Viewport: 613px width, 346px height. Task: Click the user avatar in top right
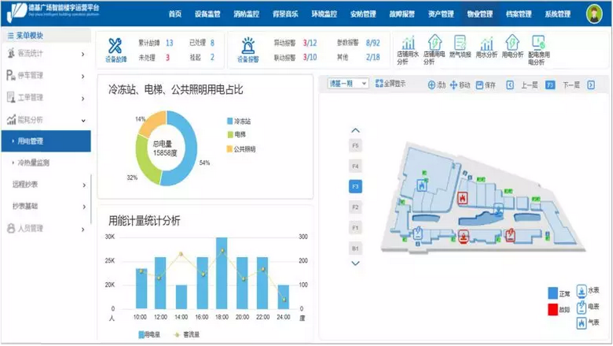tap(594, 14)
